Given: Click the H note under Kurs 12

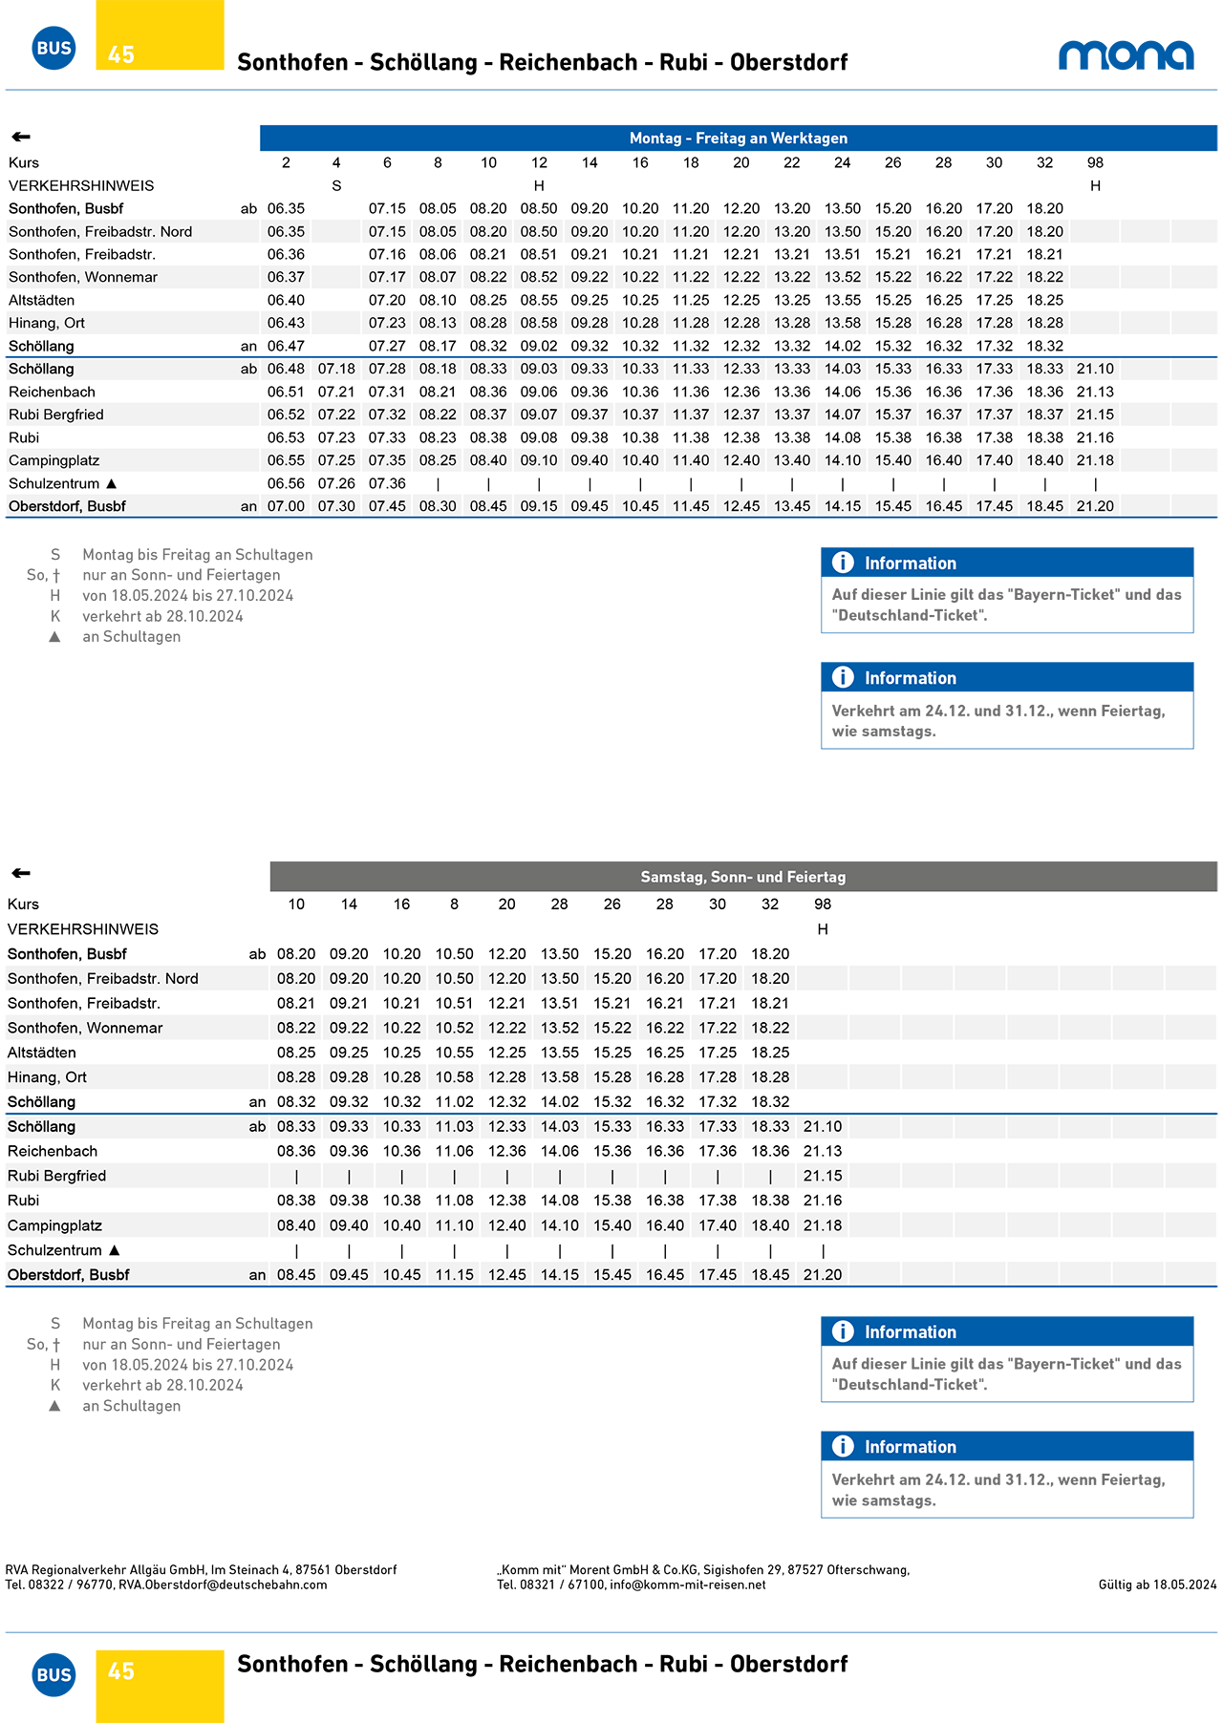Looking at the screenshot, I should (x=539, y=185).
